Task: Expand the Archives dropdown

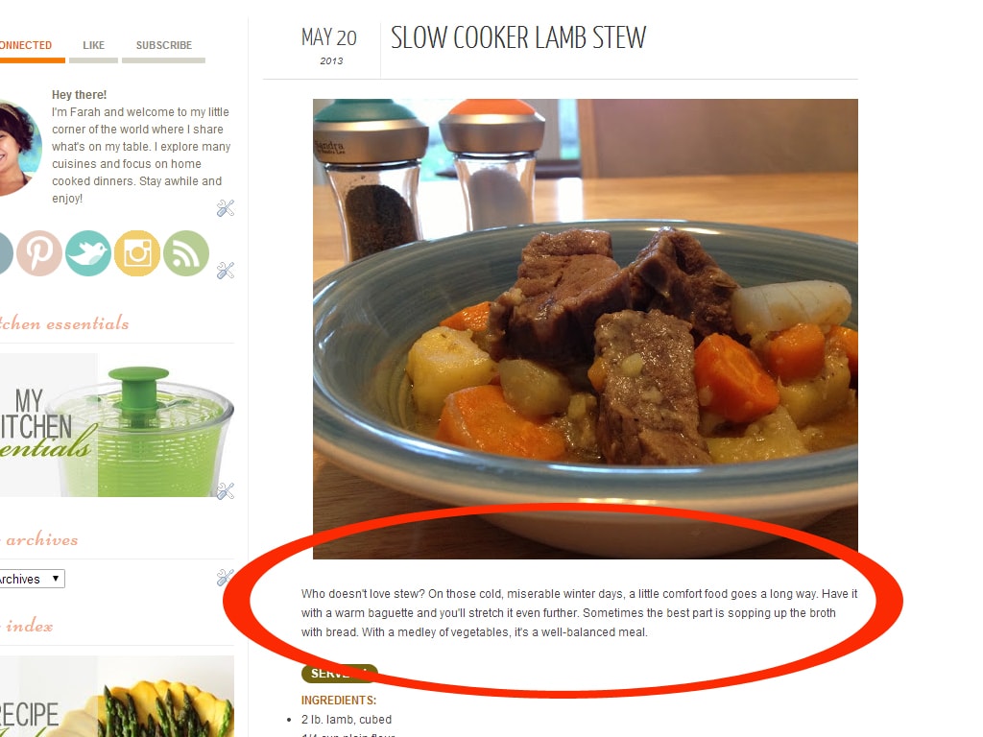Action: point(32,579)
